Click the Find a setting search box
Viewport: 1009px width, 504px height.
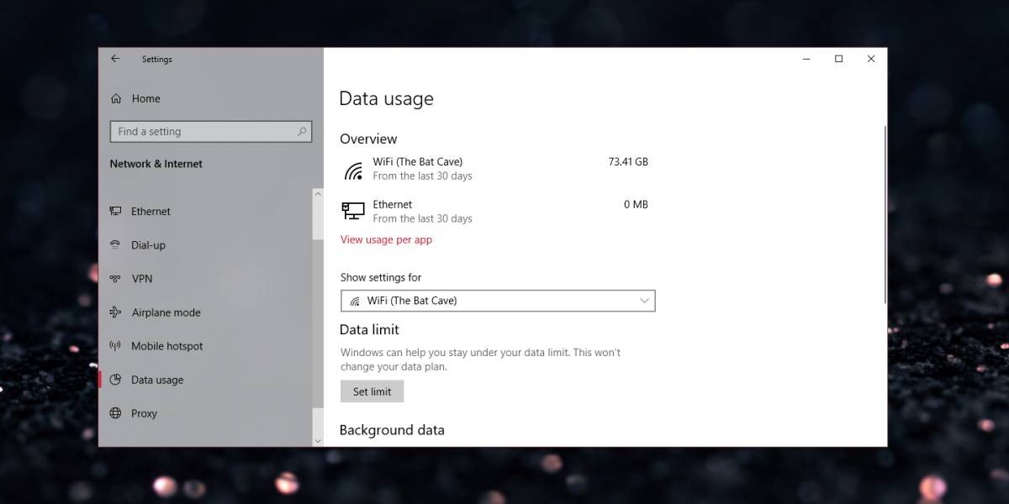click(x=211, y=132)
